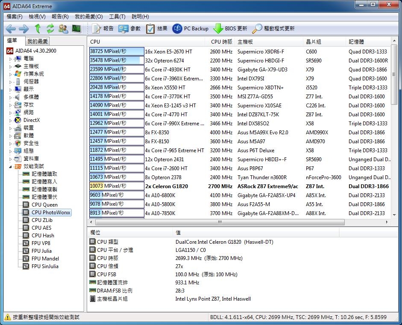Click the Forward navigation arrow
Image resolution: width=402 pixels, height=325 pixels.
[x=23, y=29]
